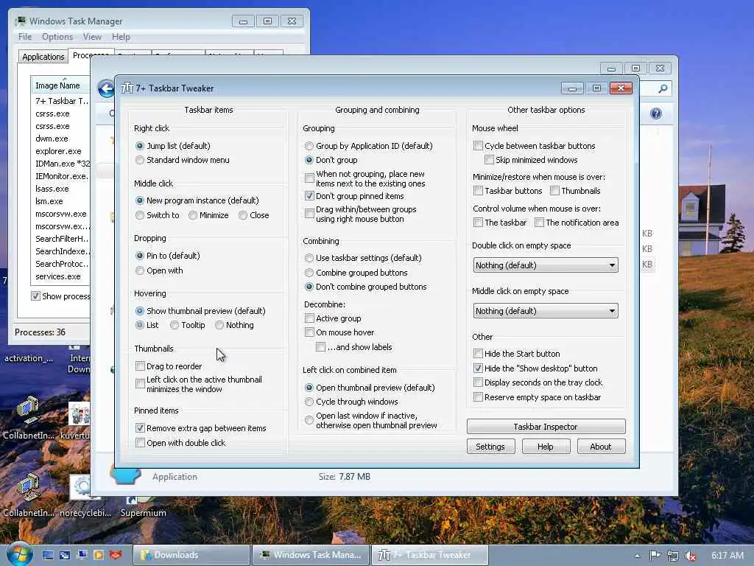Choose Open with for dropping
Screen dimensions: 754x566
(140, 270)
